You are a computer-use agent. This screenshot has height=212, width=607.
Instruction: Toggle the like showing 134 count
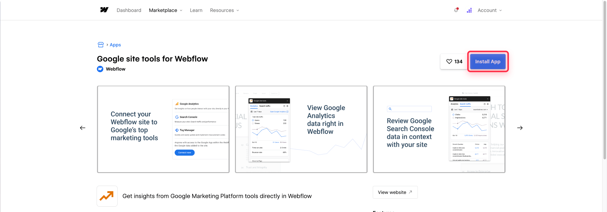[x=454, y=62]
